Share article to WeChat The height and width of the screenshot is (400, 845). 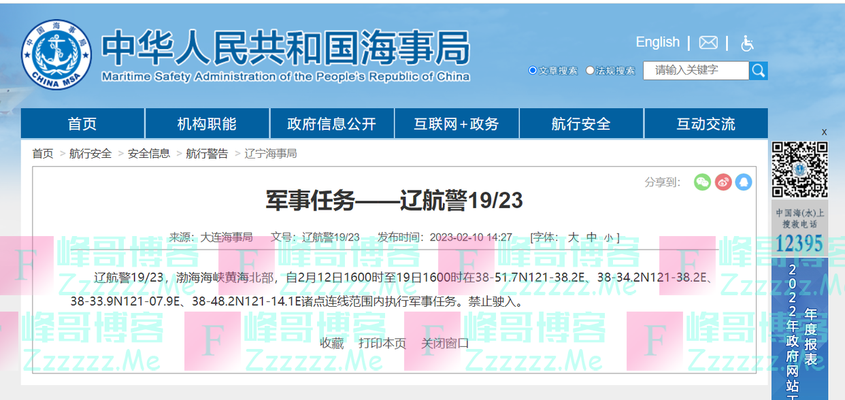pos(702,182)
